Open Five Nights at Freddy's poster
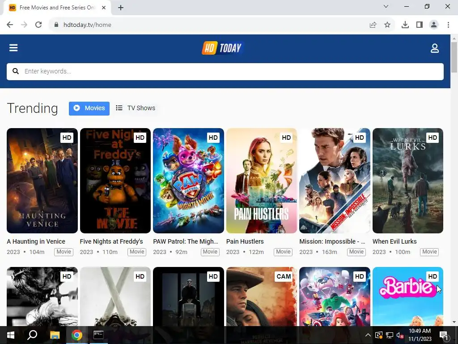Viewport: 458px width, 344px height. click(x=115, y=181)
